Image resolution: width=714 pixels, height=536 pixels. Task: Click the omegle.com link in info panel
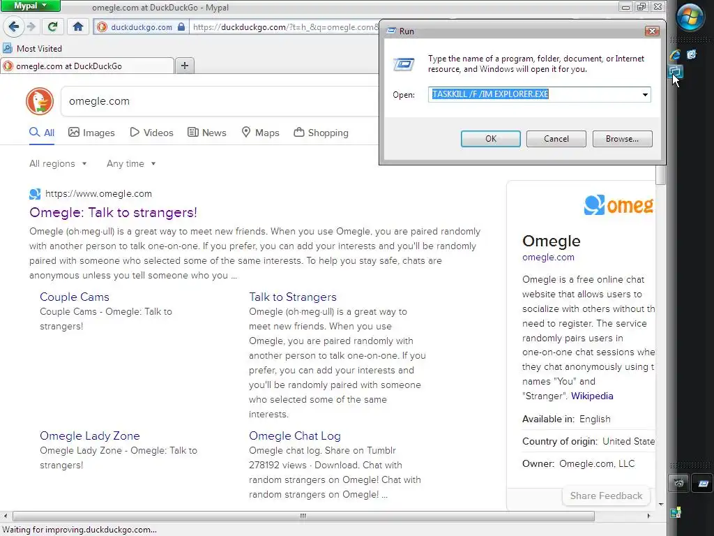[548, 257]
